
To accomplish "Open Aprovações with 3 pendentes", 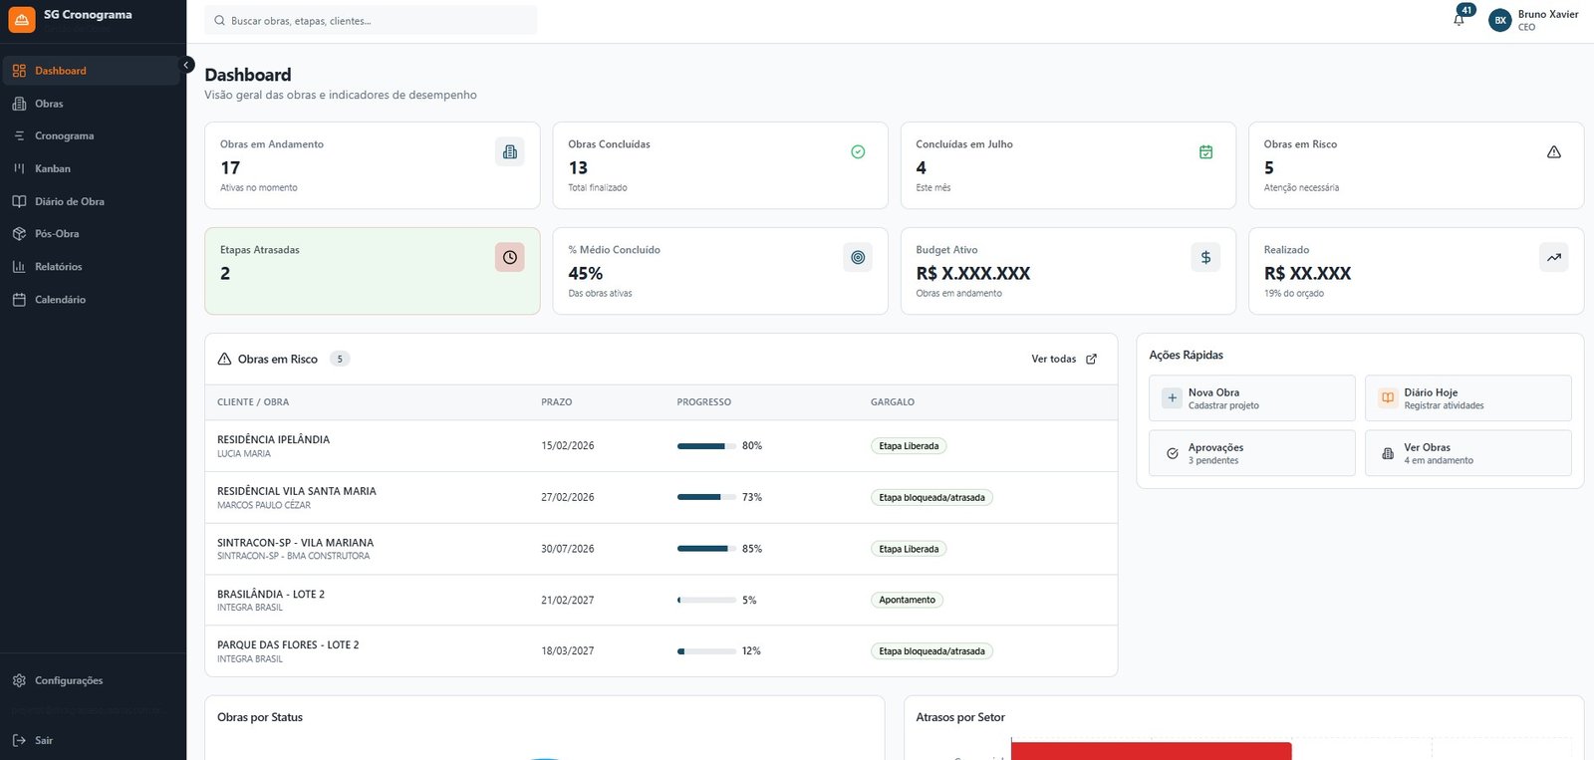I will coord(1252,453).
